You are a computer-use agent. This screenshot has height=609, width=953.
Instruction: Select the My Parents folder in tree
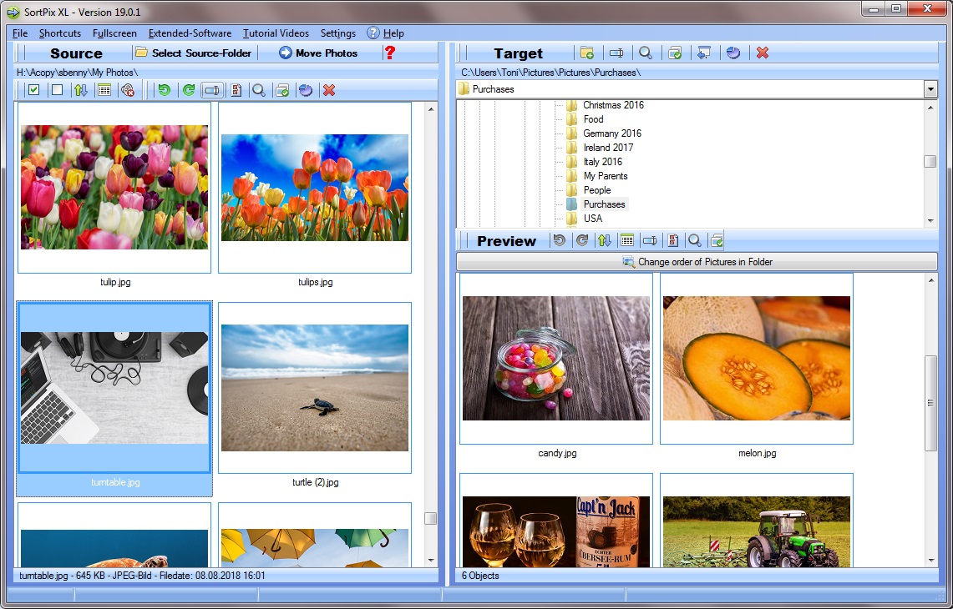(605, 176)
